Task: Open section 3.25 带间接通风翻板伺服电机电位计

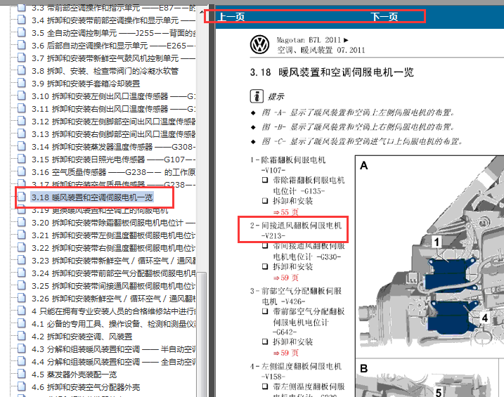Action: [113, 286]
